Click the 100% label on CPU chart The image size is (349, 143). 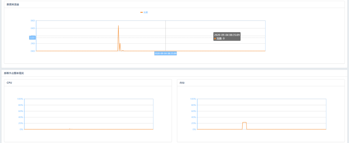[20, 99]
